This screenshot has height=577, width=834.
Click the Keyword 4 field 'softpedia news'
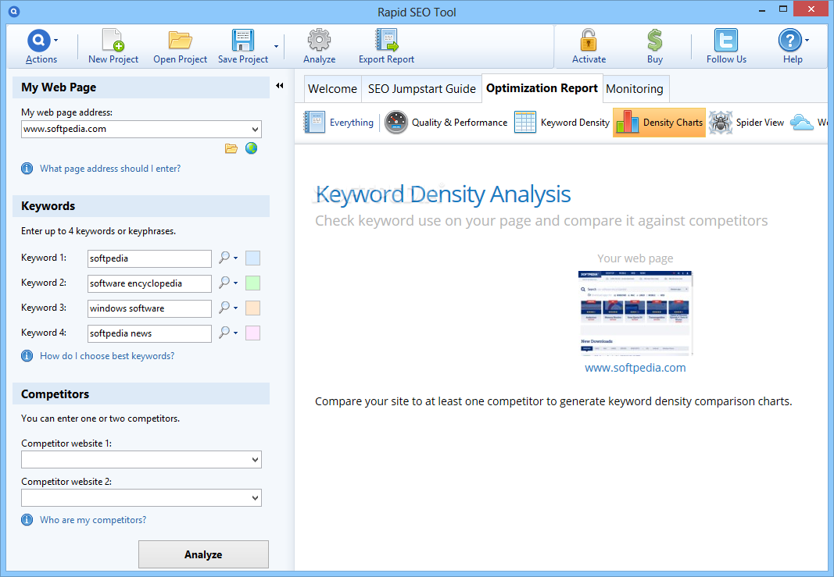pyautogui.click(x=149, y=333)
